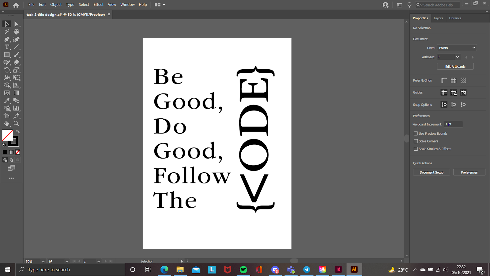
Task: Select the Gradient tool
Action: tap(17, 93)
